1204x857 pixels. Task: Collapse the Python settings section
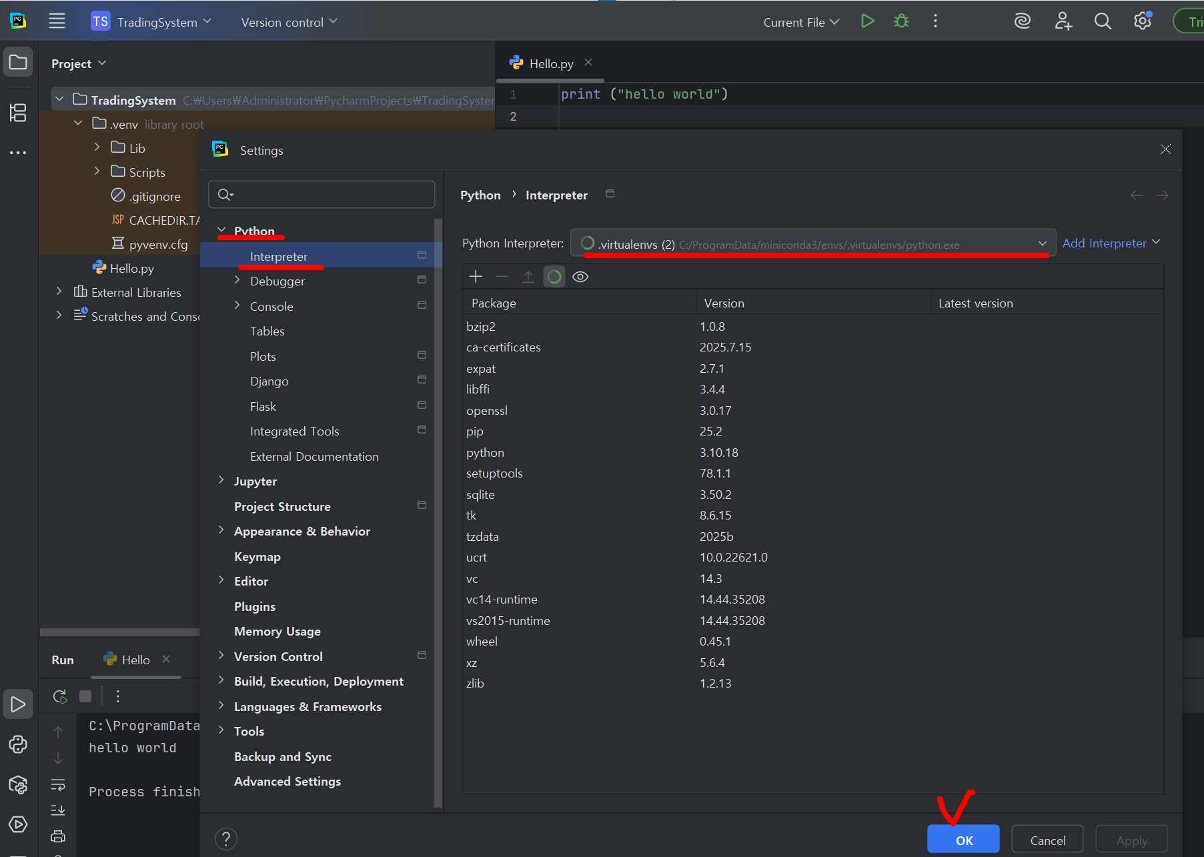[221, 230]
